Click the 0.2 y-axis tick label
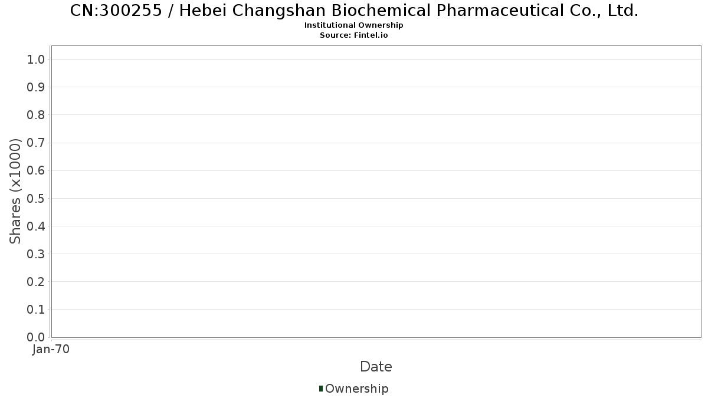 click(x=36, y=282)
